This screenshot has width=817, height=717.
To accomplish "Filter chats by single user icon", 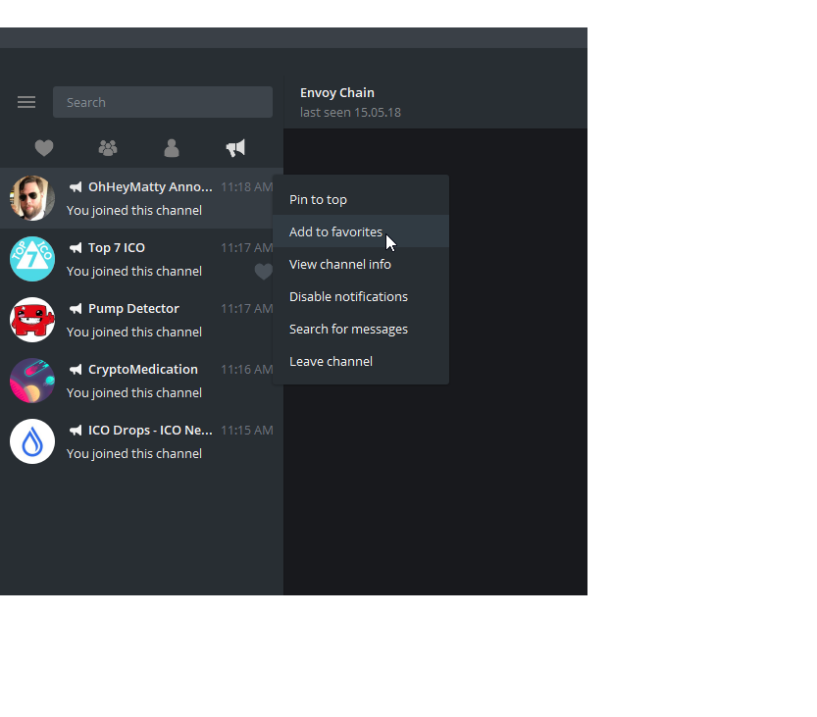I will click(172, 148).
